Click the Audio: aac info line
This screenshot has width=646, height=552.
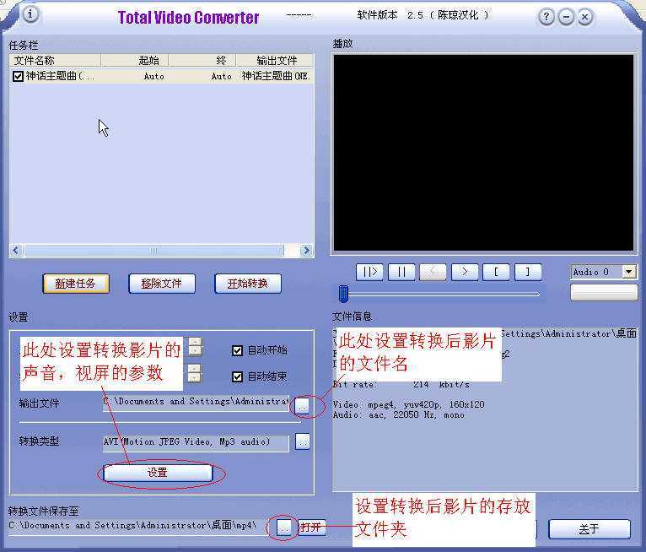[x=398, y=415]
